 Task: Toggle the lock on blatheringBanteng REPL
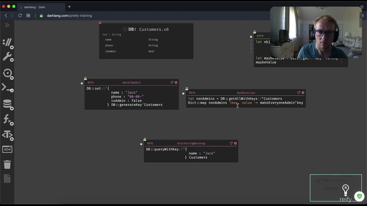coord(145,140)
